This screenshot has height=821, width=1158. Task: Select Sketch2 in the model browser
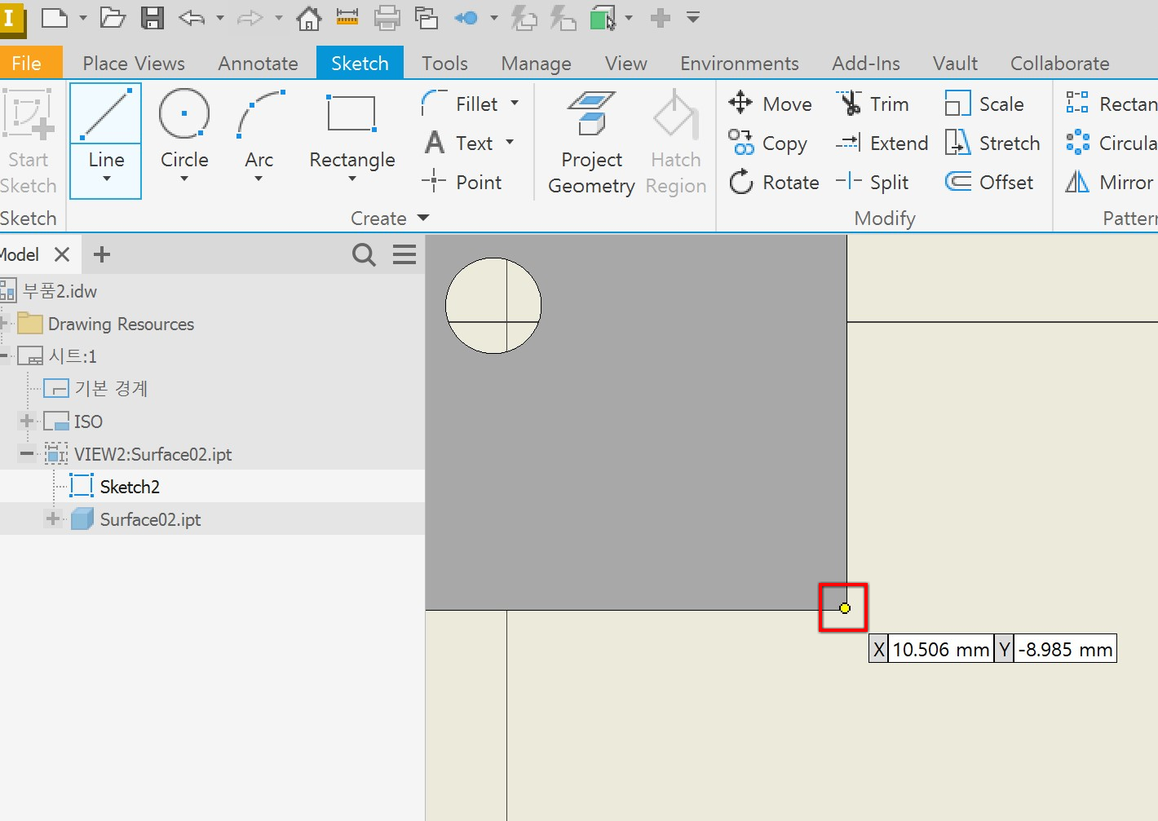[130, 487]
